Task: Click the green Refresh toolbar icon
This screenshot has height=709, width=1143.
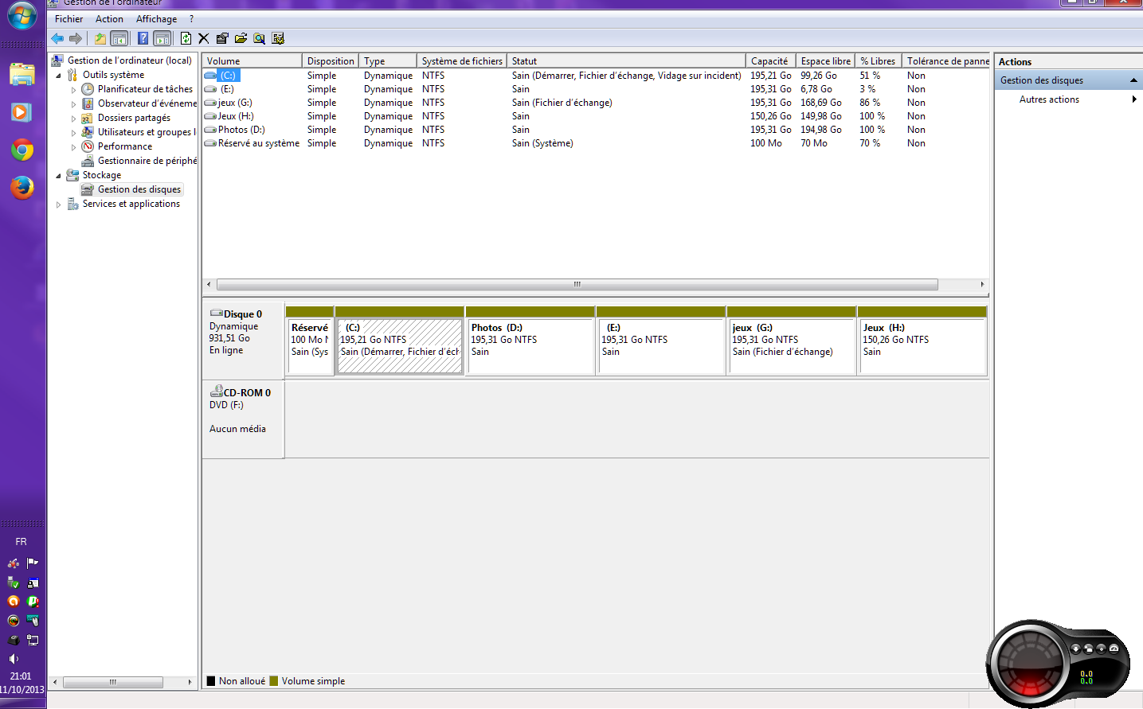Action: [186, 38]
